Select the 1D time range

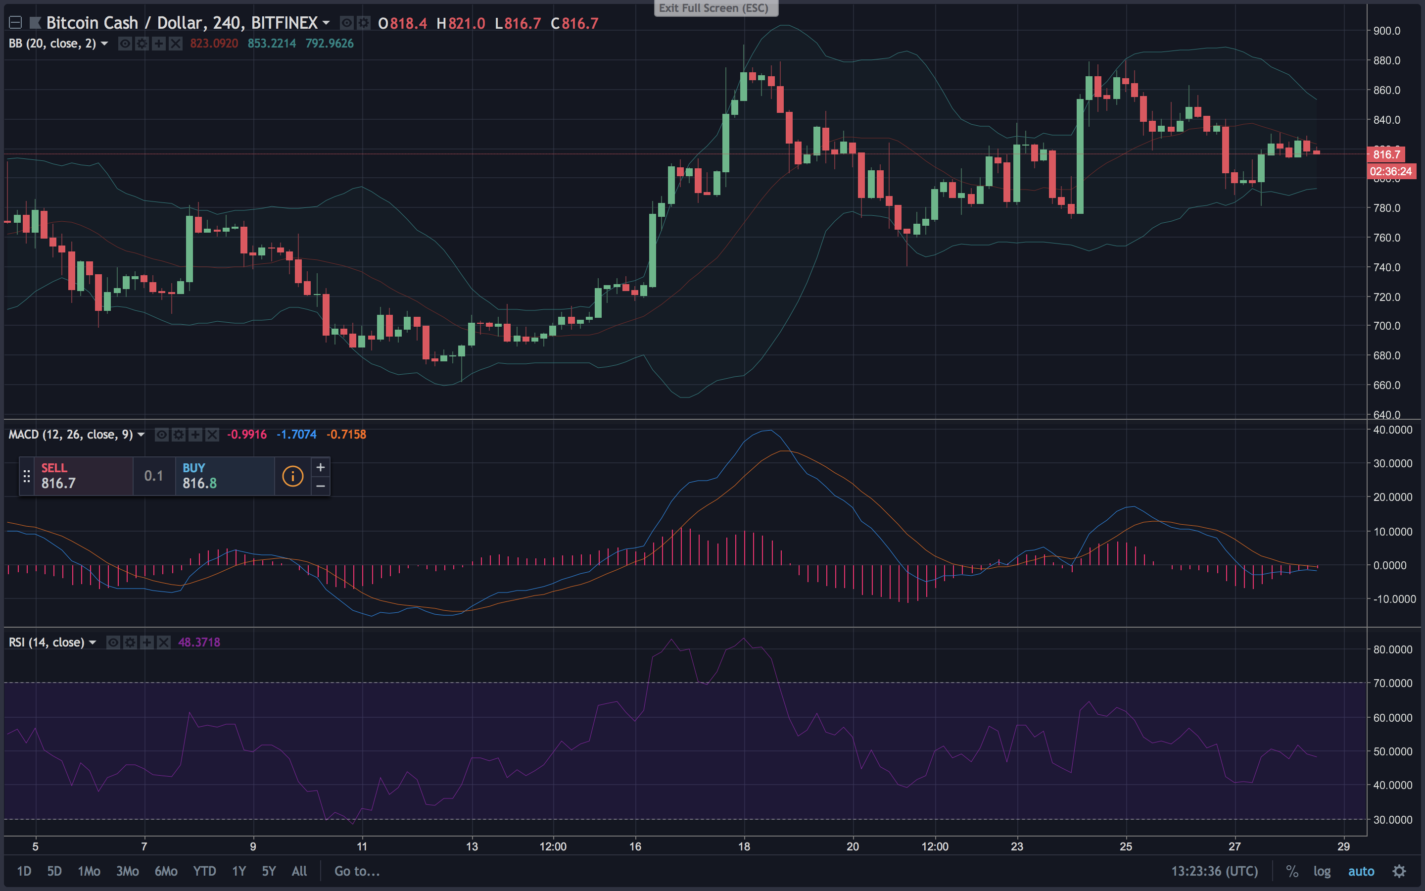coord(24,871)
